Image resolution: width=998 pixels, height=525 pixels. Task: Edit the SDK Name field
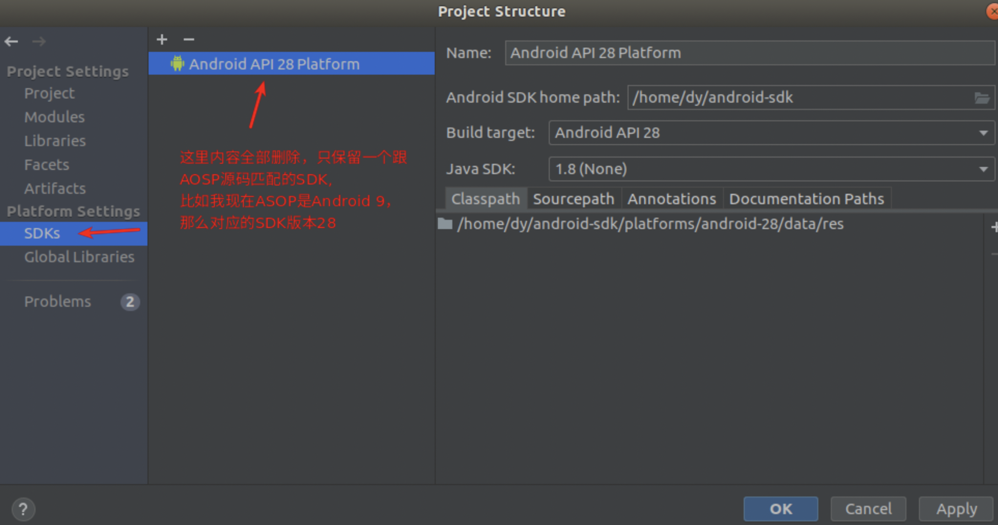pyautogui.click(x=750, y=53)
